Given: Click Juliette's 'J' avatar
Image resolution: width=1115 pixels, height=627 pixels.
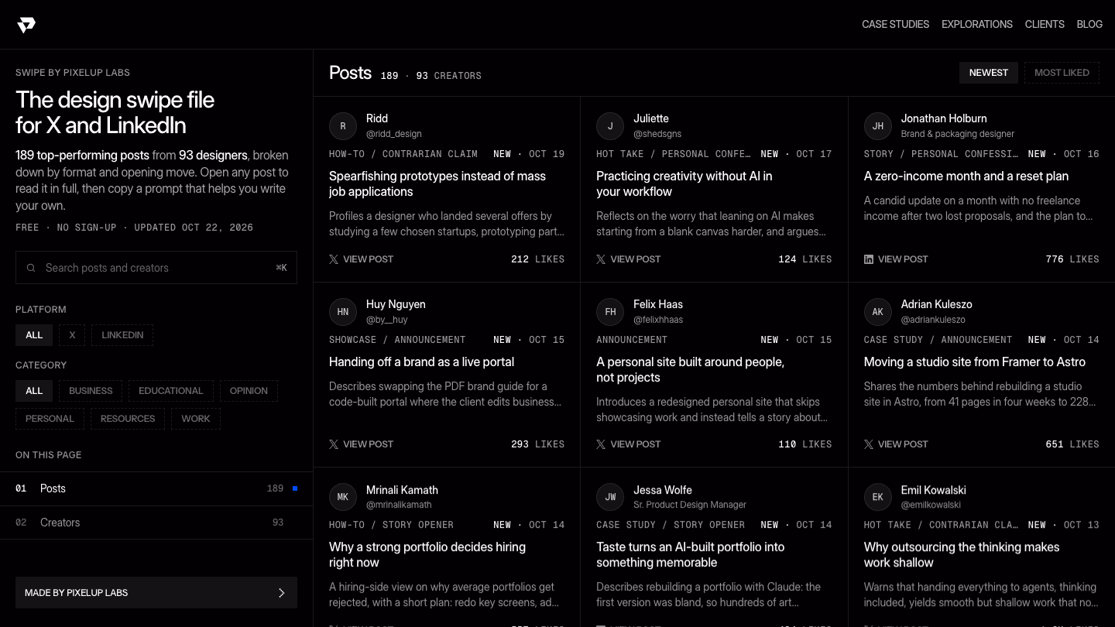Looking at the screenshot, I should tap(610, 126).
